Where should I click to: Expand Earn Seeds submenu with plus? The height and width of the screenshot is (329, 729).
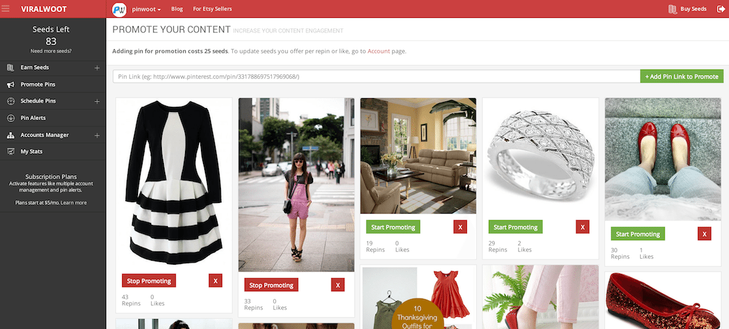(x=97, y=68)
